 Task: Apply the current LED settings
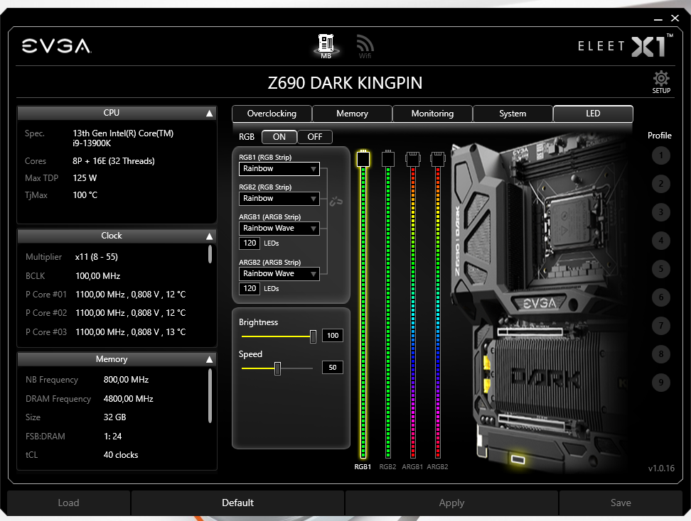tap(451, 503)
